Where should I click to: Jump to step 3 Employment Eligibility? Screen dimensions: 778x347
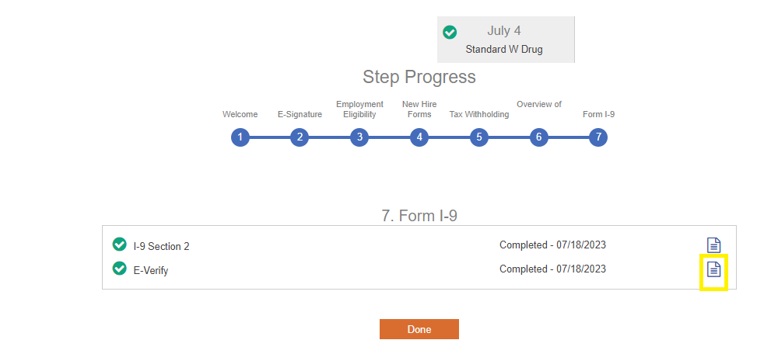tap(359, 137)
